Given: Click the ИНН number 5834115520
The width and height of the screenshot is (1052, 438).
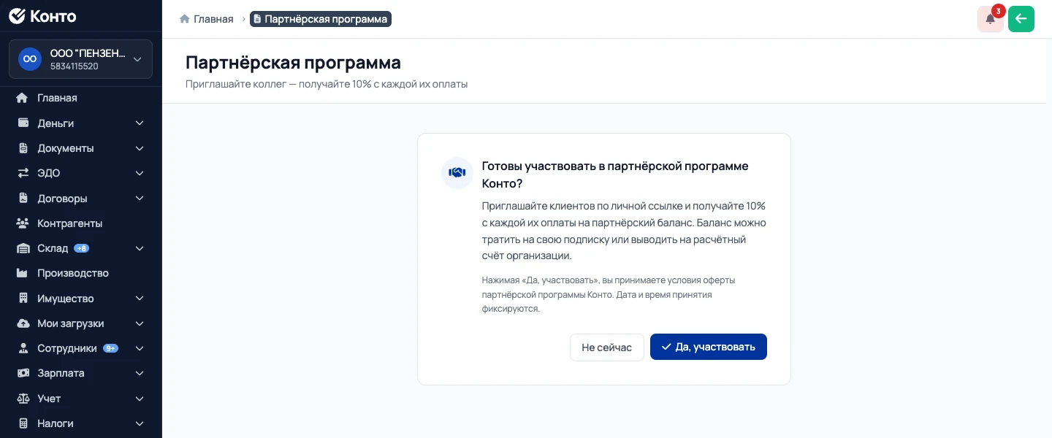Looking at the screenshot, I should click(75, 66).
